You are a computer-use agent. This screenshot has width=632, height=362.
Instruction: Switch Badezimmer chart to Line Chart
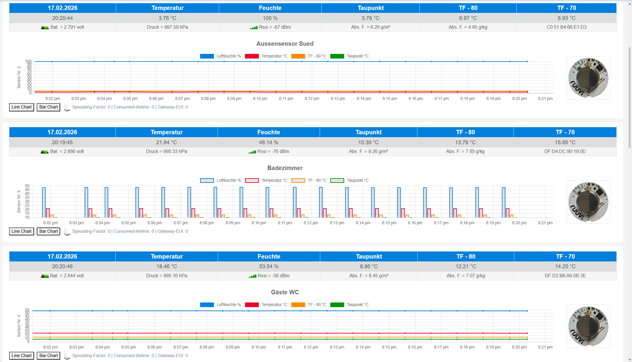[x=21, y=232]
